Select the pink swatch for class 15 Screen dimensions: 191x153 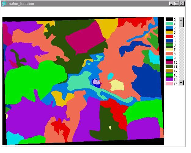[x=169, y=84]
